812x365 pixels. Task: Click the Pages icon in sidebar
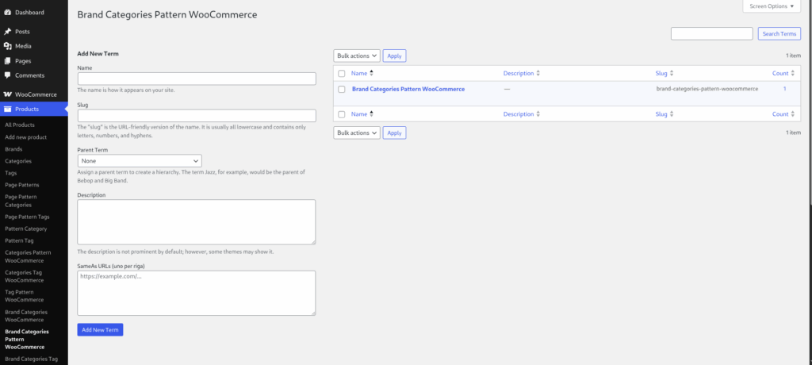[x=8, y=60]
